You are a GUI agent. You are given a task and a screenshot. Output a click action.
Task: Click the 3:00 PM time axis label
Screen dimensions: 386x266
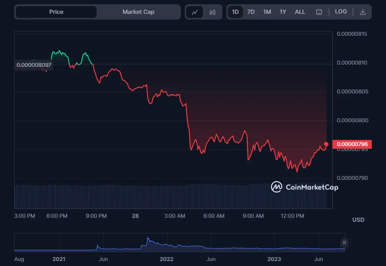pos(25,216)
